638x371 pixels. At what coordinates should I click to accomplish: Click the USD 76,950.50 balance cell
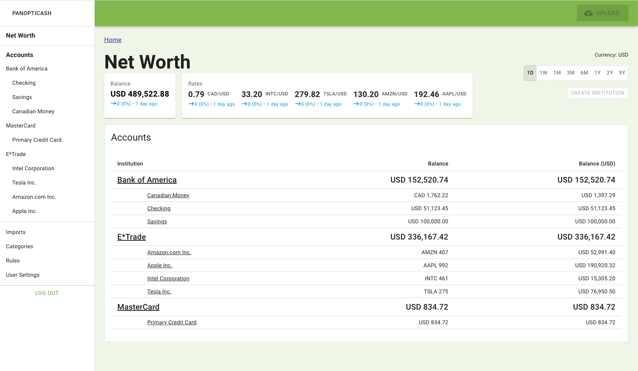597,291
